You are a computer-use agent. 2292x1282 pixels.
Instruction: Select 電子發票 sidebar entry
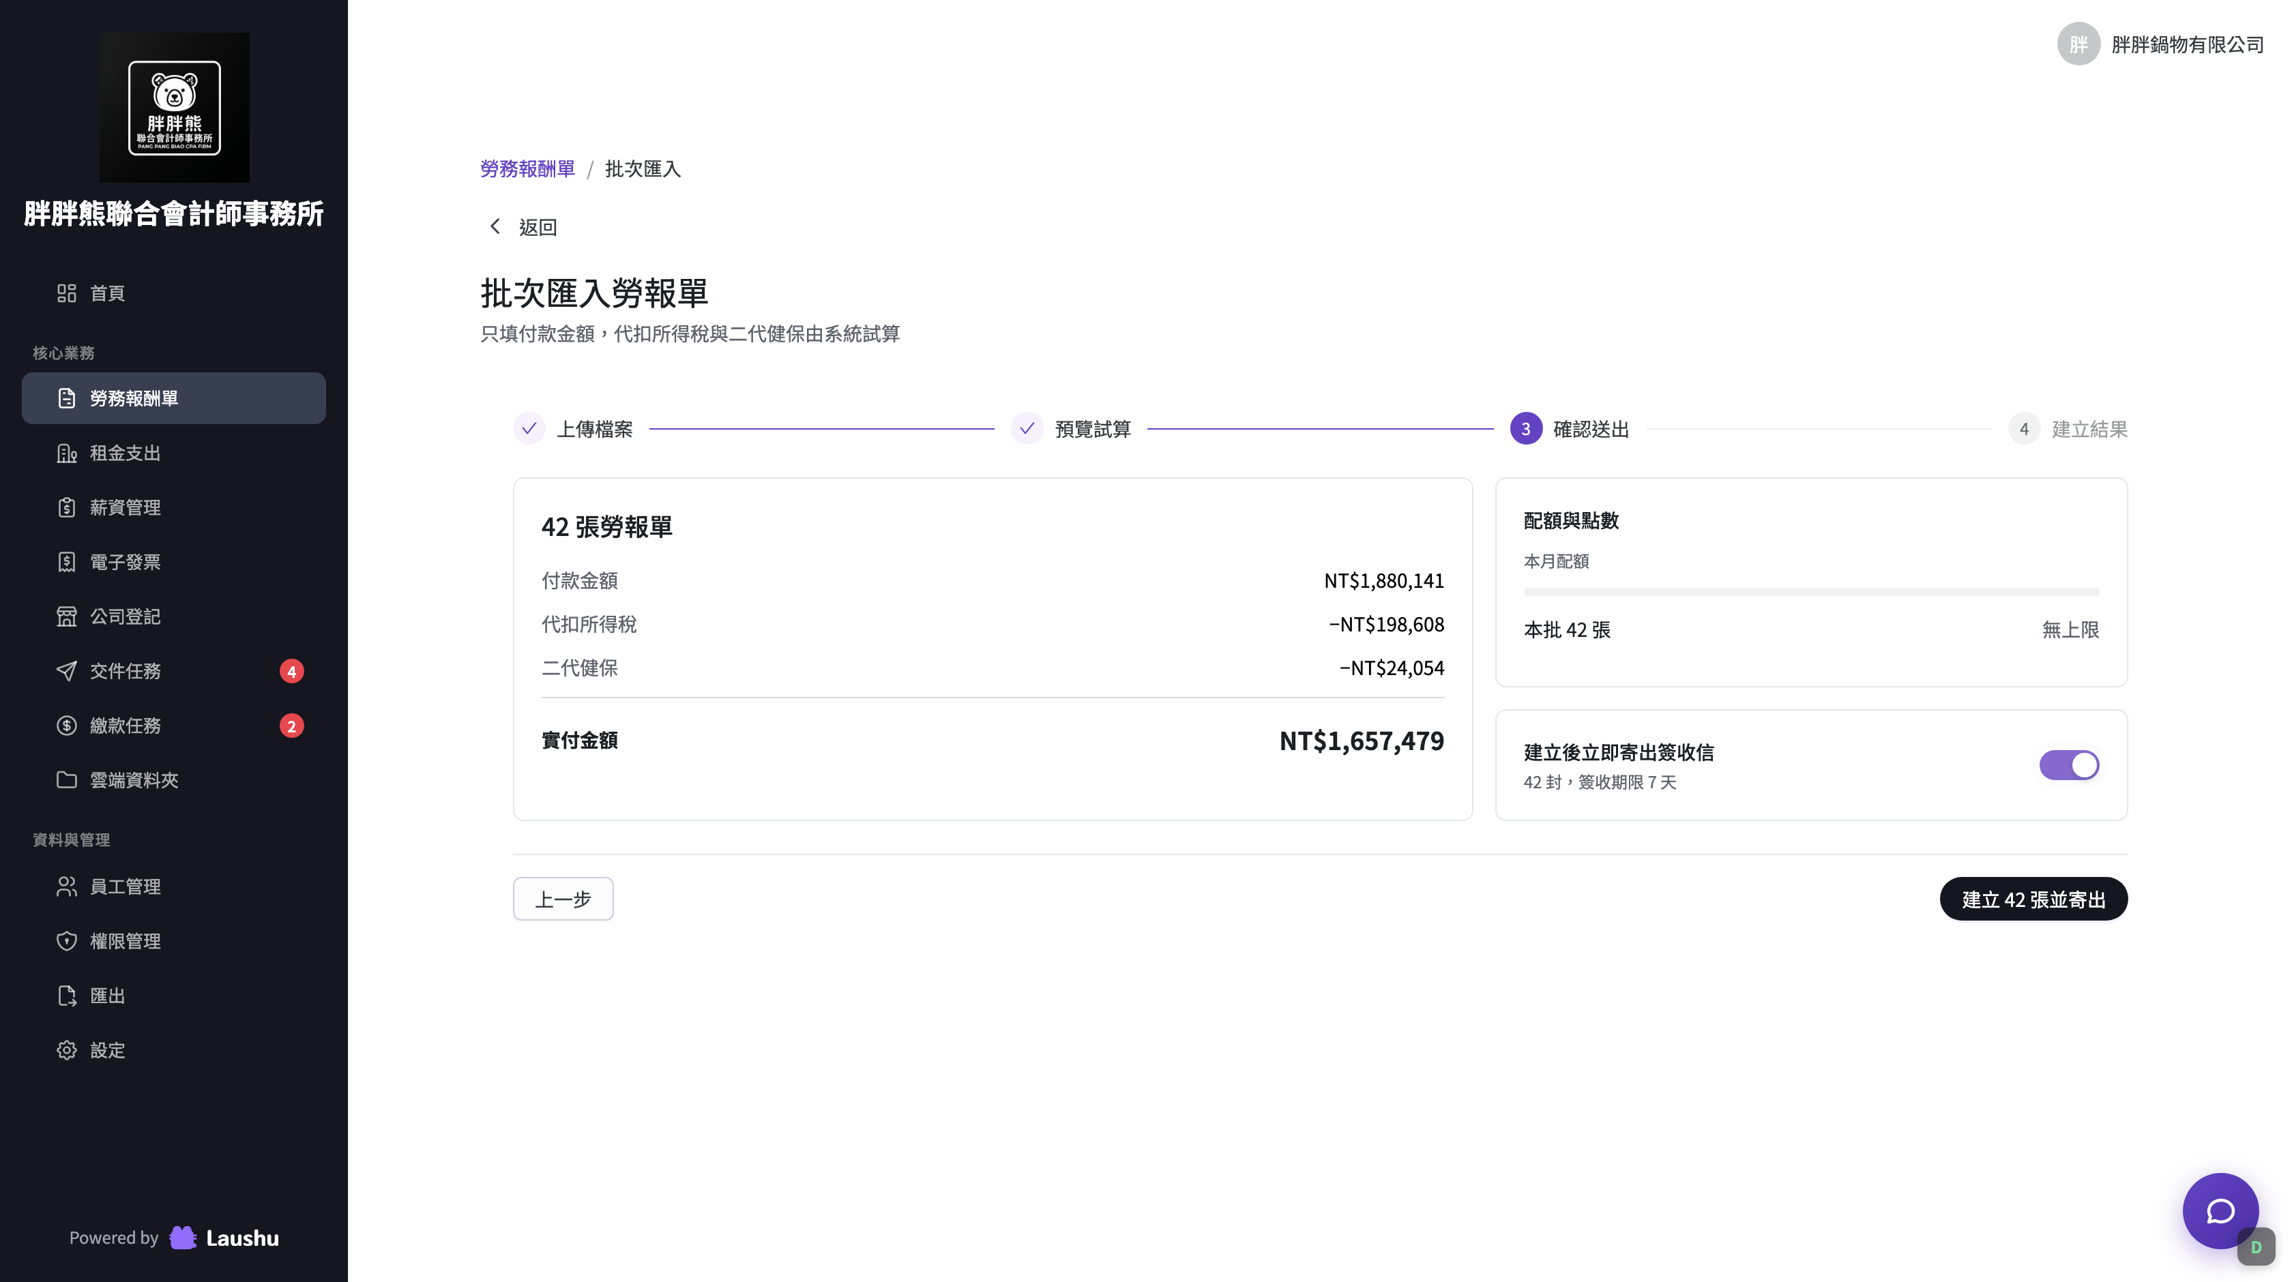click(173, 563)
